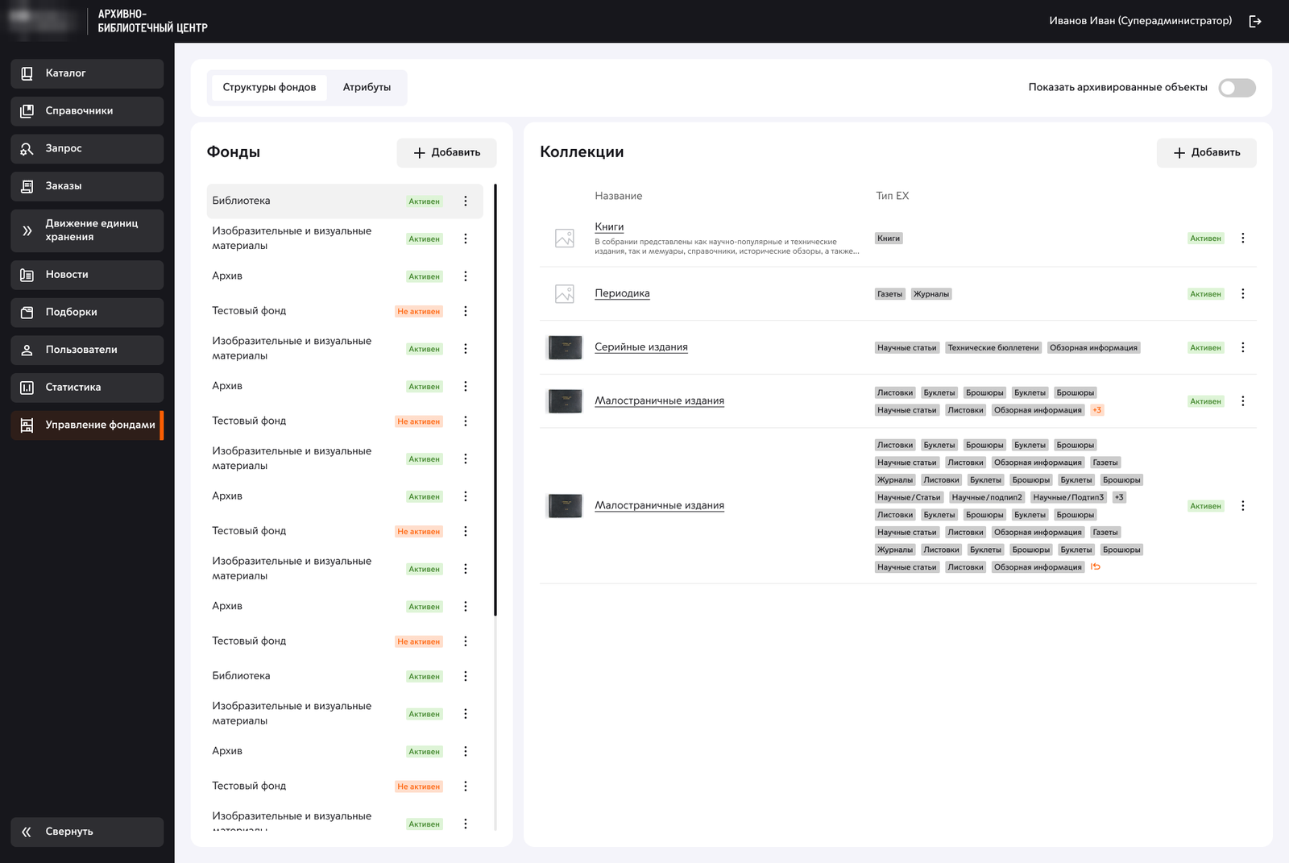Expand hidden tags with orange +3 badge
Screen dimensions: 1289x863
coord(1097,410)
